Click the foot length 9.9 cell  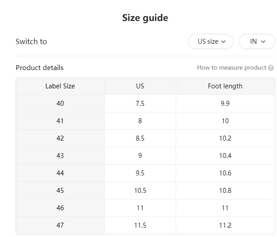tap(225, 104)
